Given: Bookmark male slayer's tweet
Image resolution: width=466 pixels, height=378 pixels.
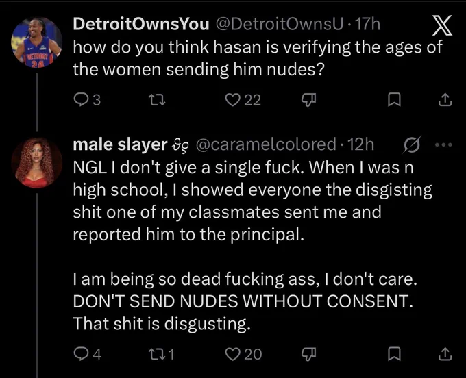Looking at the screenshot, I should pyautogui.click(x=394, y=353).
